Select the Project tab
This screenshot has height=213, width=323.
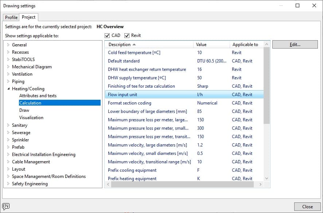pos(28,17)
